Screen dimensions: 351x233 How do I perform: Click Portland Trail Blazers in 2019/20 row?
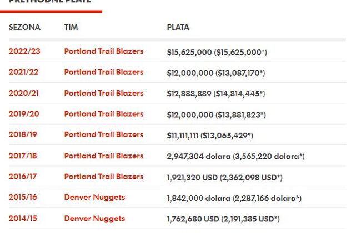[x=103, y=114]
